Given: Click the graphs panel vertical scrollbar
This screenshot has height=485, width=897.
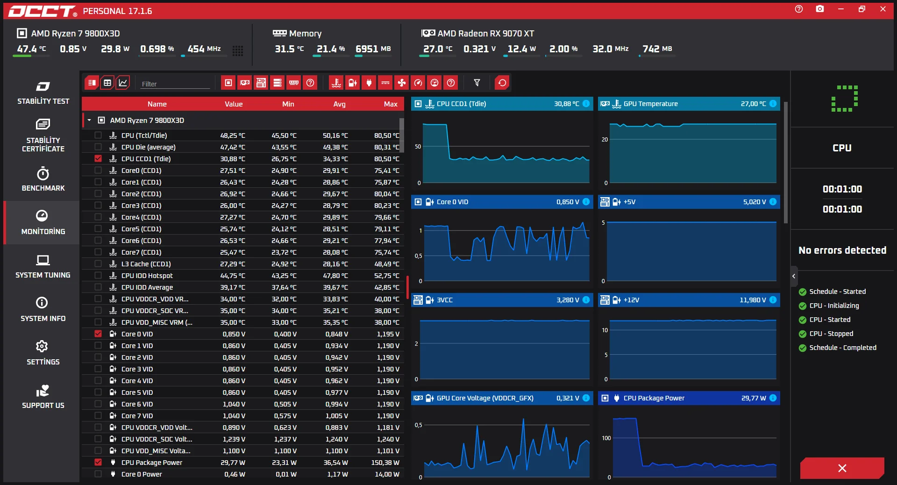Looking at the screenshot, I should [x=786, y=163].
